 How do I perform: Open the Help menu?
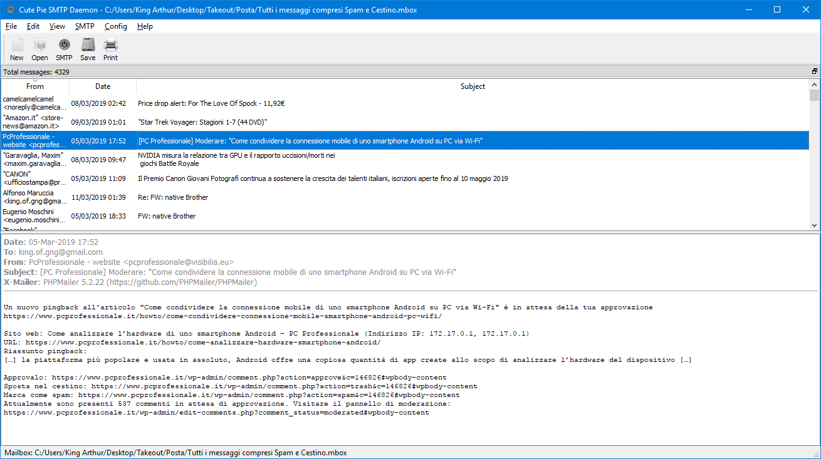pyautogui.click(x=145, y=26)
